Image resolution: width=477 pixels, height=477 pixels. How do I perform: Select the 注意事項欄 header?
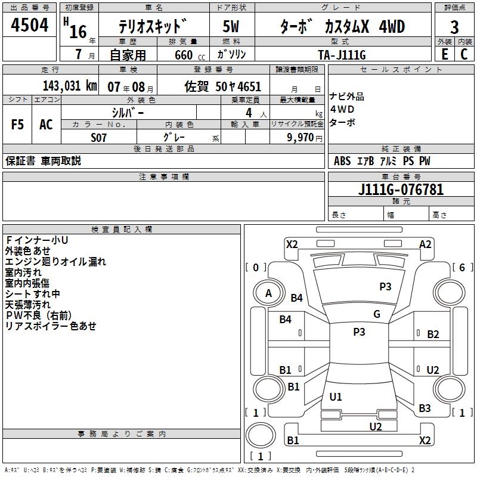tap(163, 176)
